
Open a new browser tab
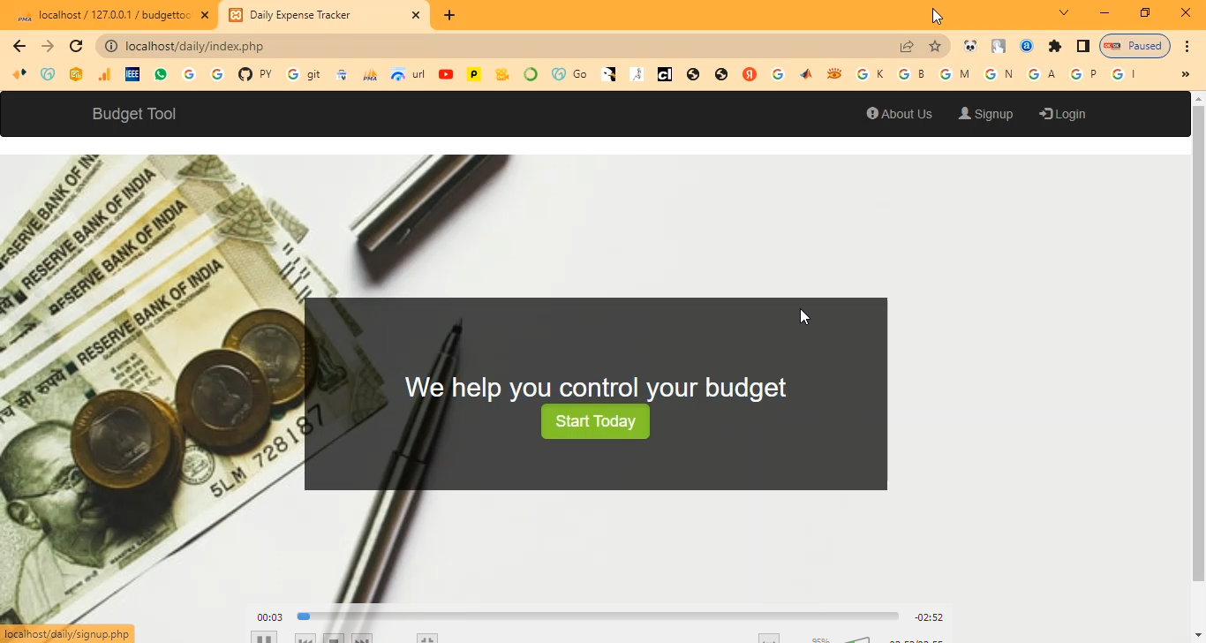449,15
